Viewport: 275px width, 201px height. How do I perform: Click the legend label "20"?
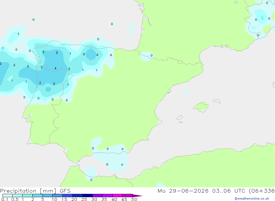coord(74,199)
